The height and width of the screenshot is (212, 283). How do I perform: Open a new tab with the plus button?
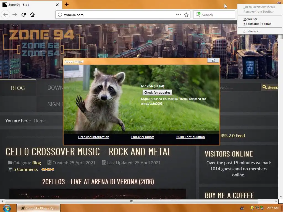coord(66,4)
